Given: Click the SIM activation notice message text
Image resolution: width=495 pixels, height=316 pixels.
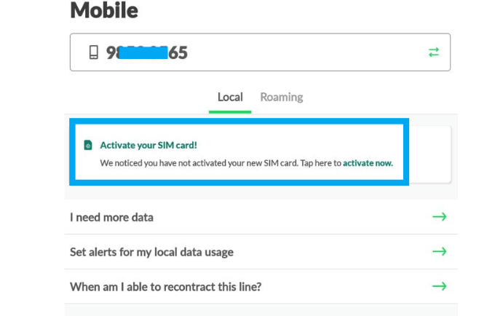Looking at the screenshot, I should coord(247,163).
